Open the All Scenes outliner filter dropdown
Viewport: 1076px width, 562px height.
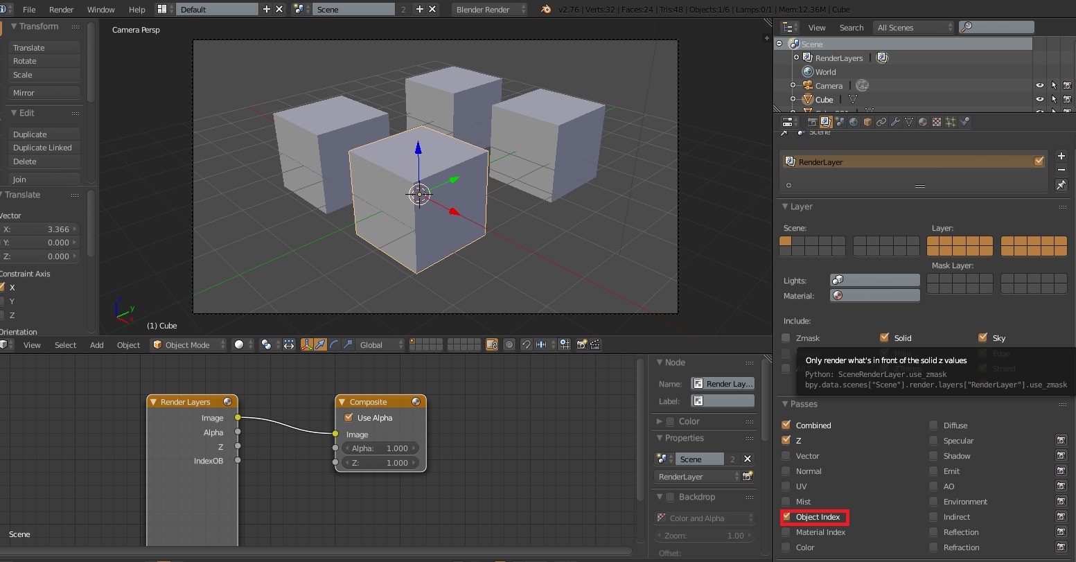[915, 27]
